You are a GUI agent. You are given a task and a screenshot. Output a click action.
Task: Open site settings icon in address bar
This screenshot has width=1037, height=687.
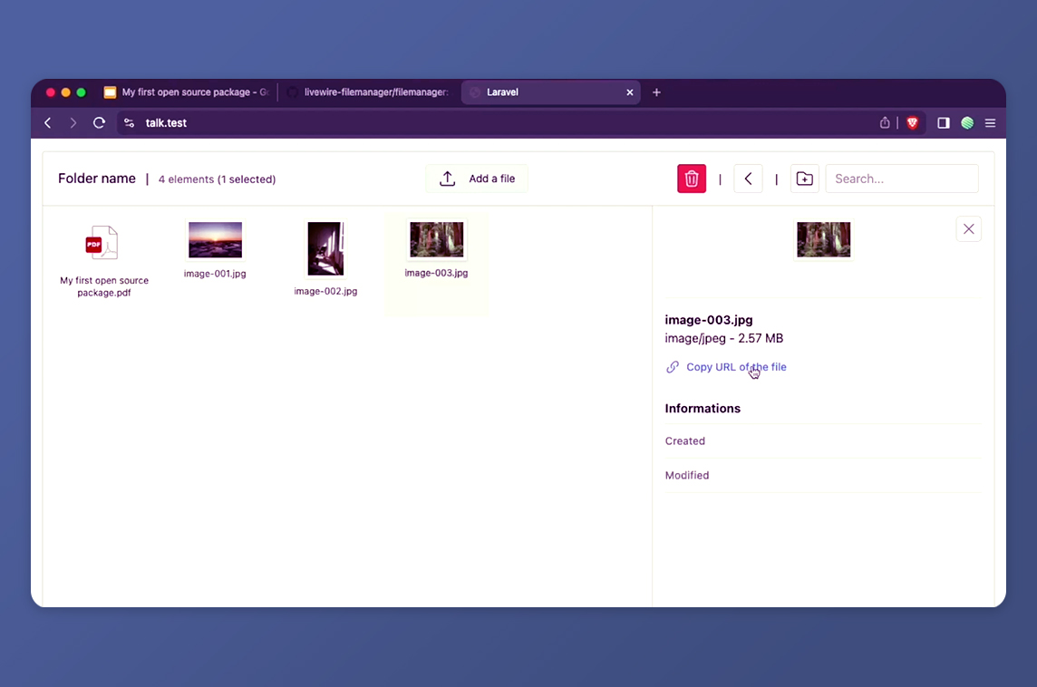click(130, 123)
